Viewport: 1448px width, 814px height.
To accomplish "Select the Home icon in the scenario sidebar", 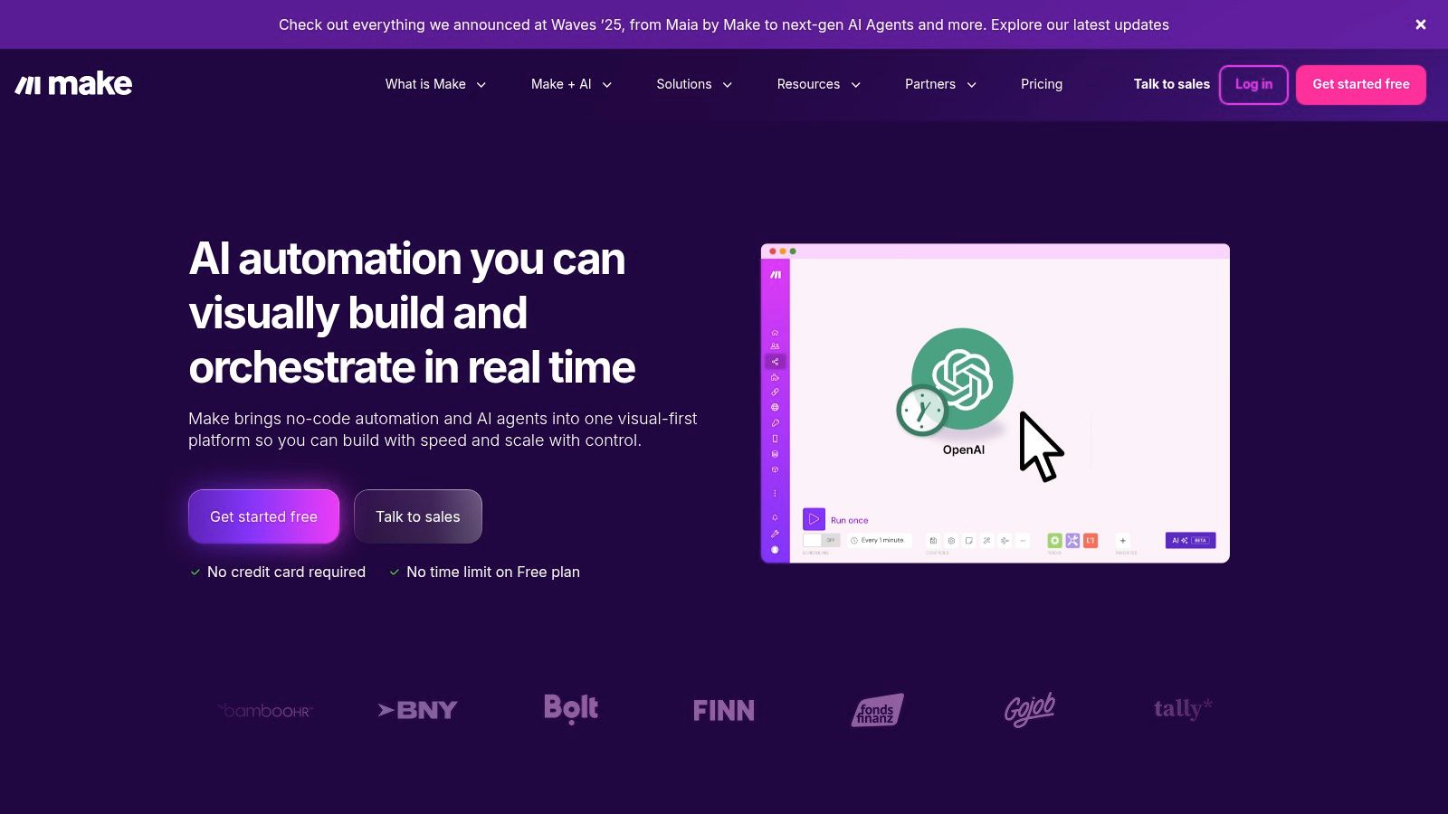I will point(775,334).
